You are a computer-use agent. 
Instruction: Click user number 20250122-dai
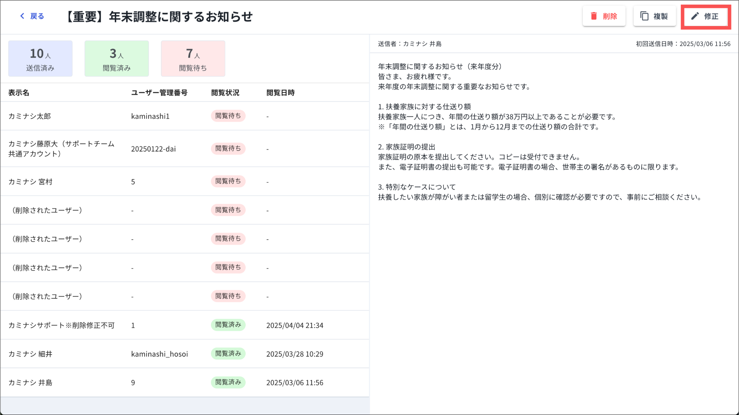(x=153, y=149)
